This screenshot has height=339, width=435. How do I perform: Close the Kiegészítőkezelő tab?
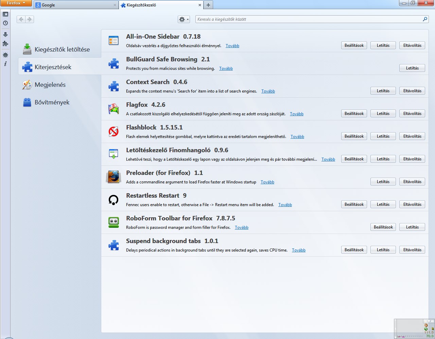click(199, 5)
